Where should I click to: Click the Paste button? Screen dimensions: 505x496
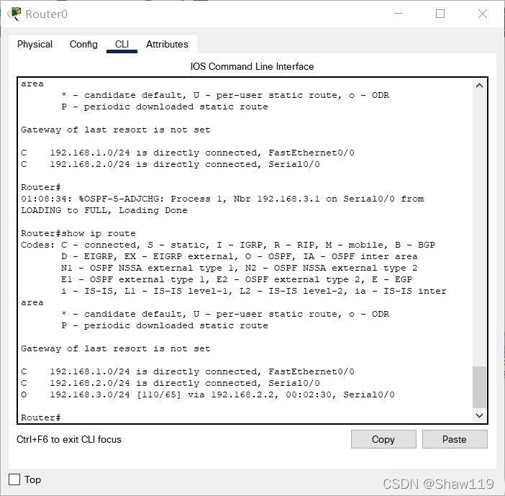(455, 439)
